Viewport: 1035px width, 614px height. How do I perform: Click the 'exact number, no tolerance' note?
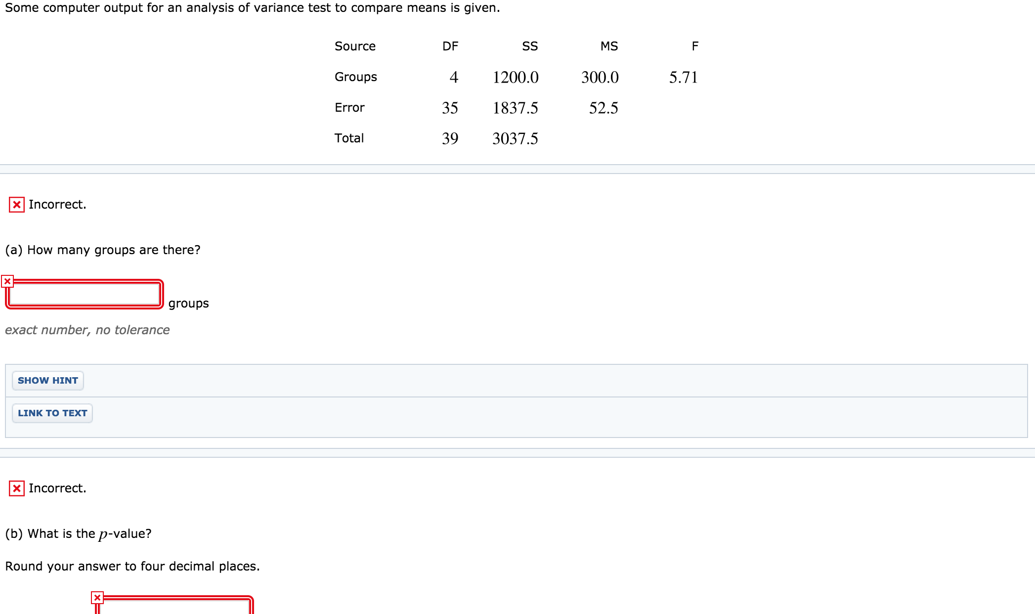(87, 330)
